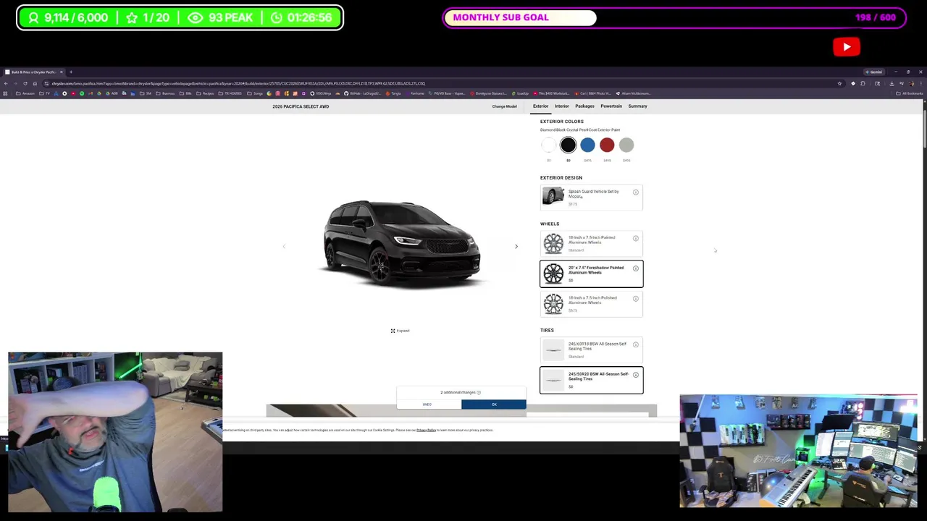This screenshot has height=521, width=927.
Task: Open a new browser tab
Action: pyautogui.click(x=71, y=72)
